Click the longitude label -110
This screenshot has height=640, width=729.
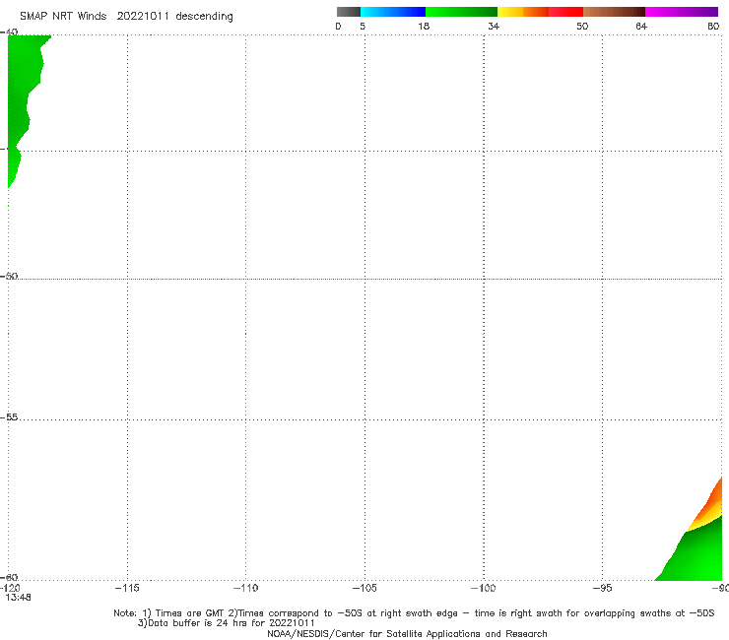coord(245,588)
